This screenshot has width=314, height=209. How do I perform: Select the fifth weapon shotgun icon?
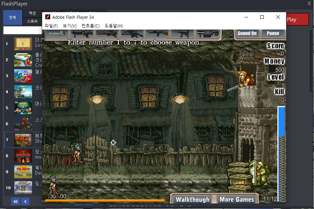click(x=157, y=34)
